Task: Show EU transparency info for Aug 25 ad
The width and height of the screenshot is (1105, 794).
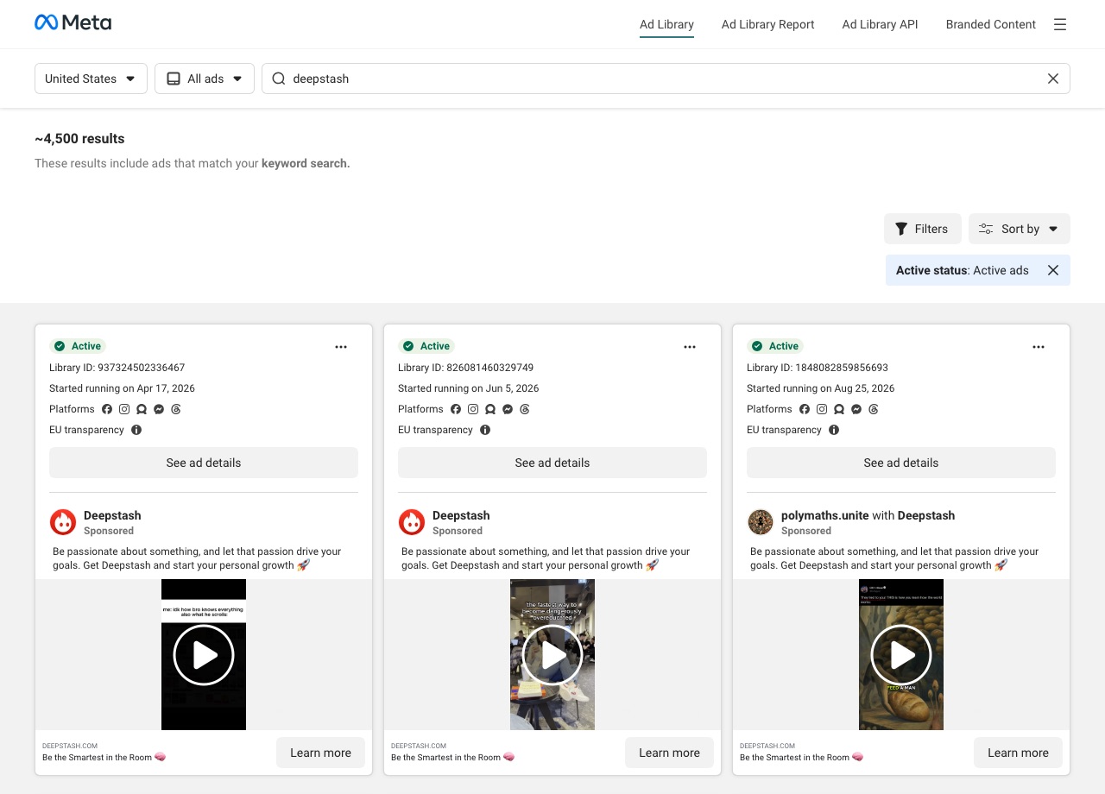Action: (x=834, y=430)
